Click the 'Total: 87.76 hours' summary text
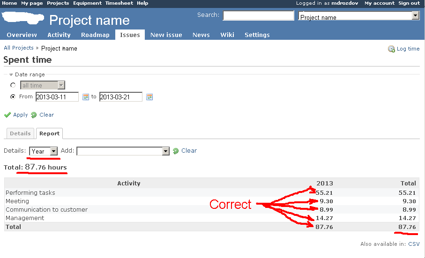Image resolution: width=425 pixels, height=258 pixels. [x=35, y=167]
